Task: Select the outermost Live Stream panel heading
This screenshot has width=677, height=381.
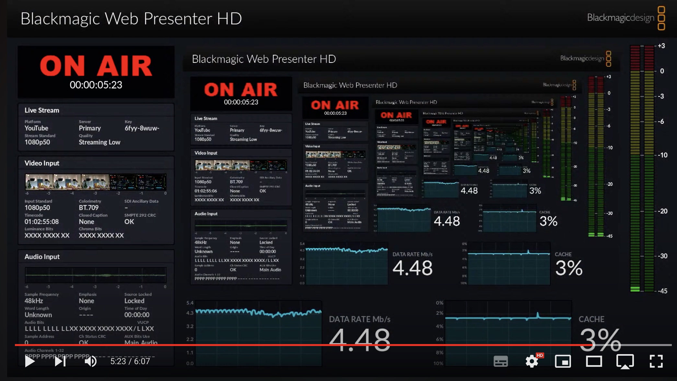Action: click(x=42, y=110)
